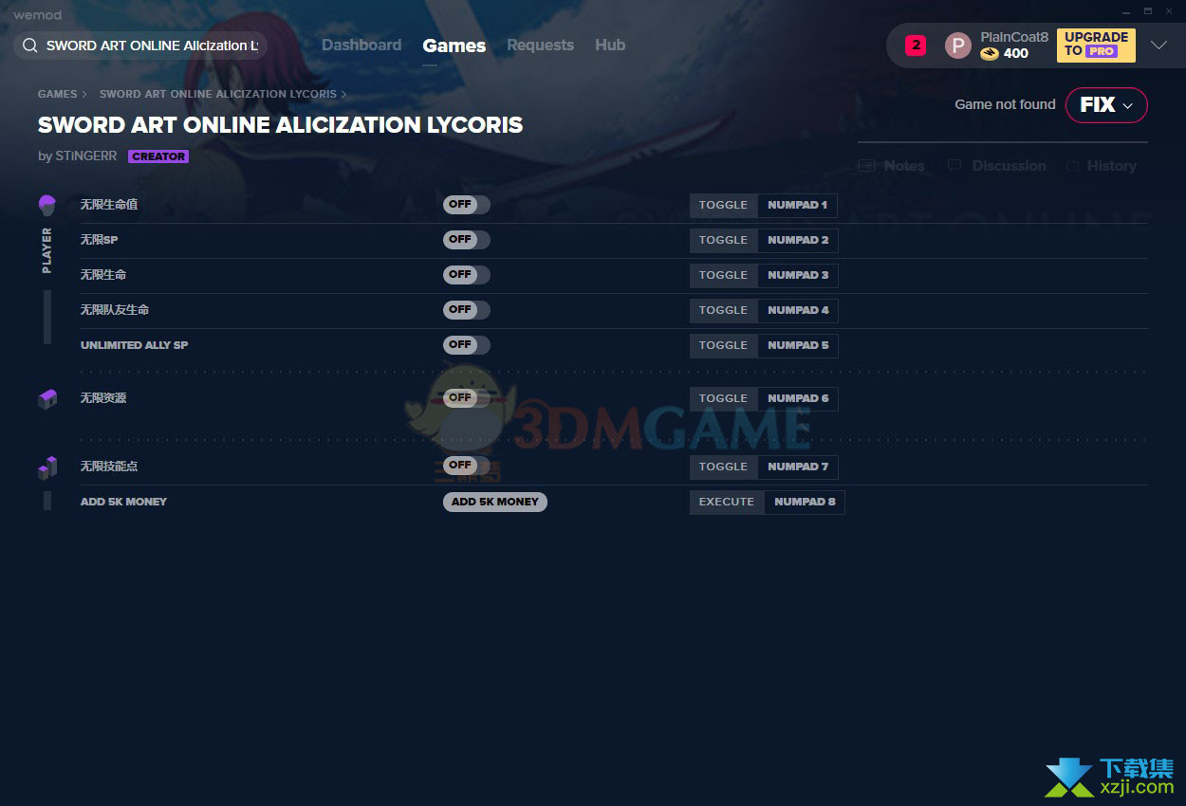The image size is (1186, 806).
Task: Click TOGGLE button for NUMPAD 1
Action: point(724,205)
